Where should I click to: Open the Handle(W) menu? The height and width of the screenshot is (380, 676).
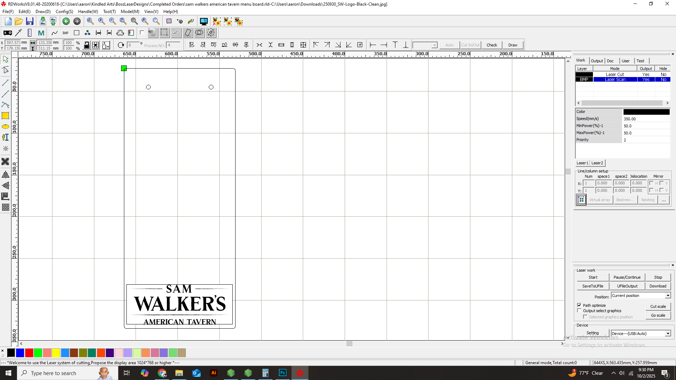(88, 11)
